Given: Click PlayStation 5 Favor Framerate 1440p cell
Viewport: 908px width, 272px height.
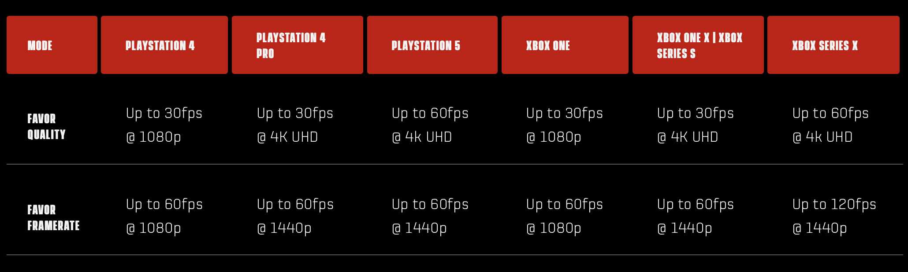Looking at the screenshot, I should coord(430,216).
